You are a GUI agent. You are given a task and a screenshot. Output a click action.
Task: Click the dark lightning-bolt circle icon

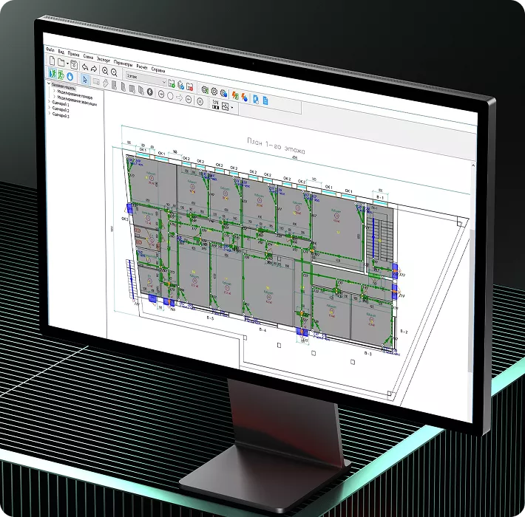click(150, 92)
